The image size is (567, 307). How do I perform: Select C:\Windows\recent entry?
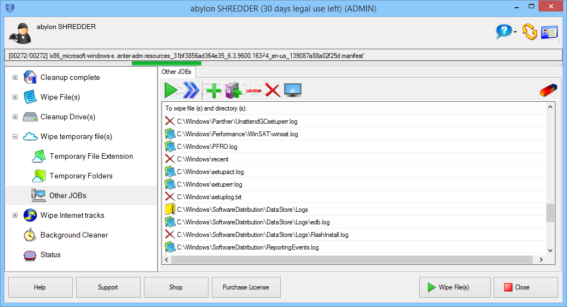tap(202, 159)
